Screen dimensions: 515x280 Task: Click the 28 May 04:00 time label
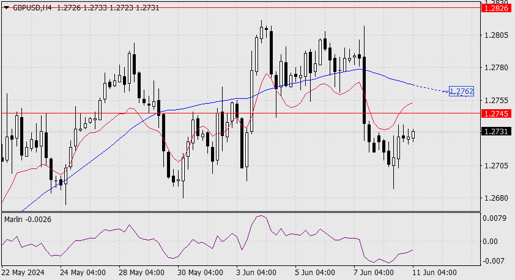coord(141,273)
